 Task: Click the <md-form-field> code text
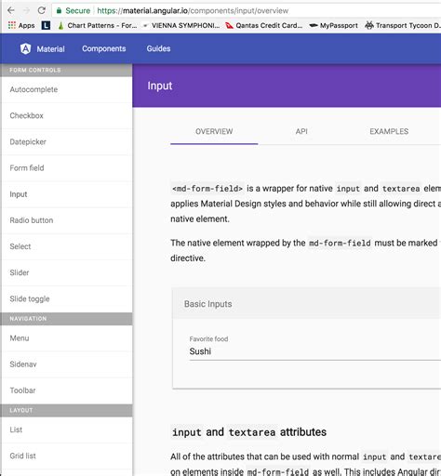coord(207,189)
